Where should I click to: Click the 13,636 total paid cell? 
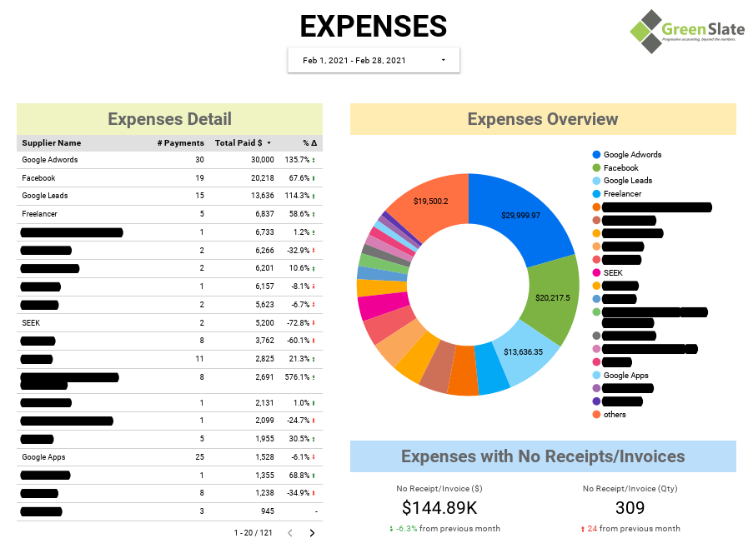click(263, 196)
